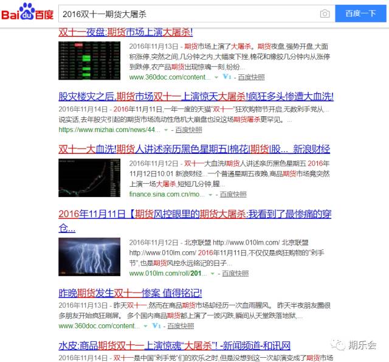
Task: Open 百度快照 for 昨晚期货 result
Action: pyautogui.click(x=181, y=326)
